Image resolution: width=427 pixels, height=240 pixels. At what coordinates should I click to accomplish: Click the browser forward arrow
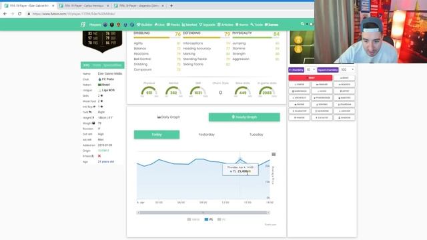[x=12, y=13]
